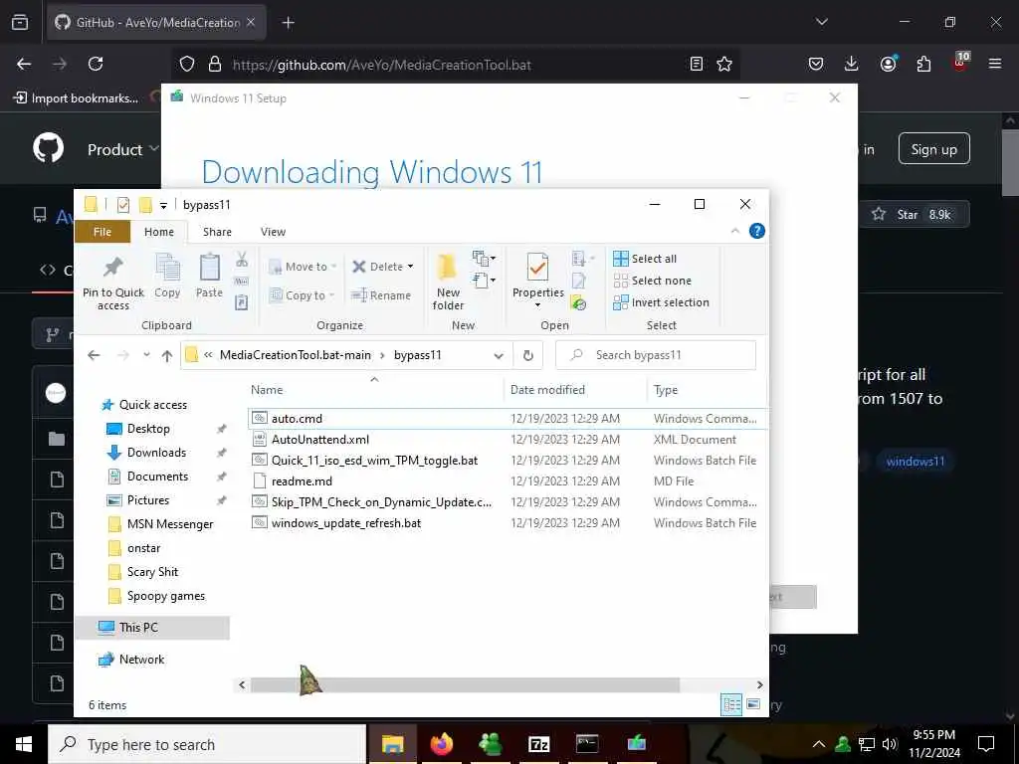Click GitHub Sign up button

click(933, 149)
